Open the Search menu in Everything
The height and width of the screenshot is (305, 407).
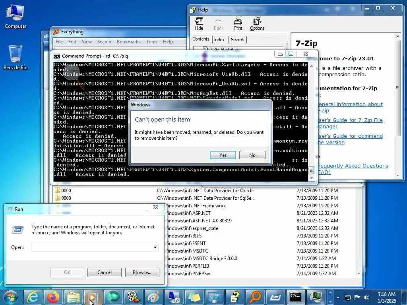[104, 41]
